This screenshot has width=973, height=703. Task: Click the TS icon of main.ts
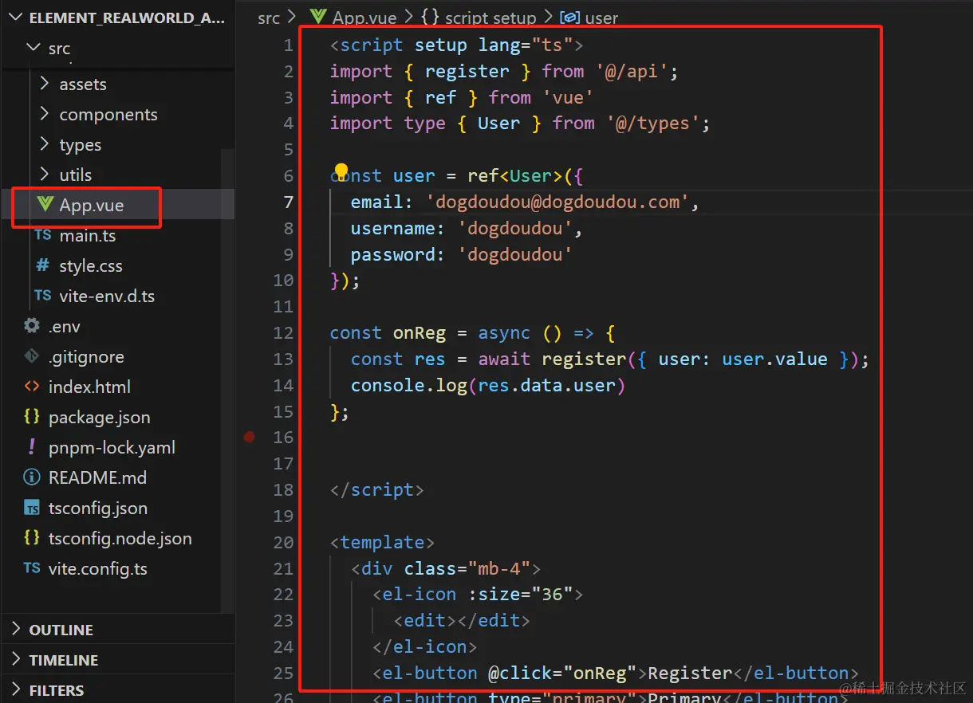tap(43, 235)
